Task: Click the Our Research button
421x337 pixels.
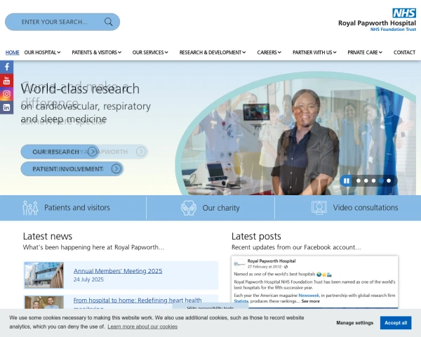Action: point(60,152)
